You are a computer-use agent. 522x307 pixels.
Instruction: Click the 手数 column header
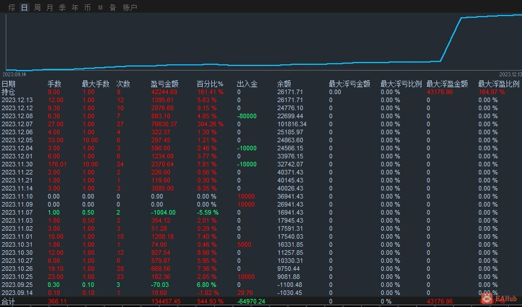click(54, 84)
